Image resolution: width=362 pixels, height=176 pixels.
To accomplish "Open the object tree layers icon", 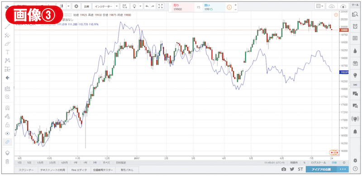I will click(7, 153).
